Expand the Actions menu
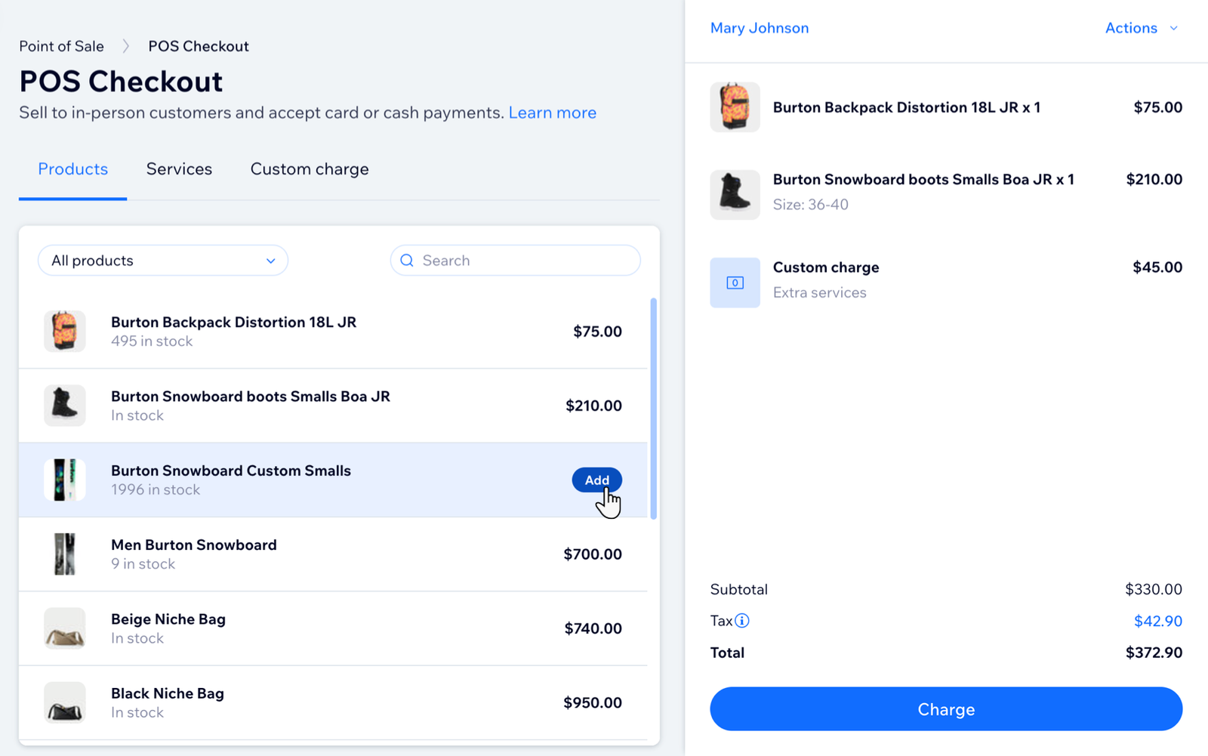The height and width of the screenshot is (756, 1208). pos(1141,28)
